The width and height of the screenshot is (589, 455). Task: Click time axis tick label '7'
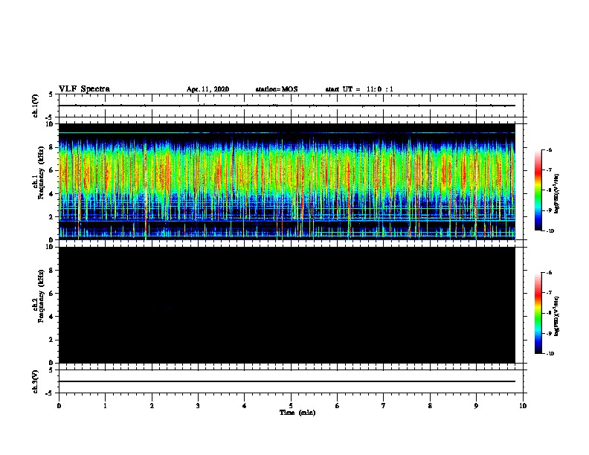(x=384, y=405)
